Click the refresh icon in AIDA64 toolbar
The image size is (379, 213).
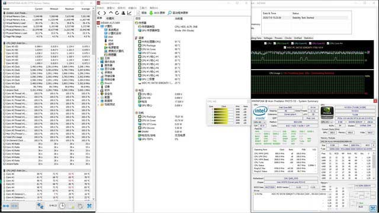pos(117,13)
